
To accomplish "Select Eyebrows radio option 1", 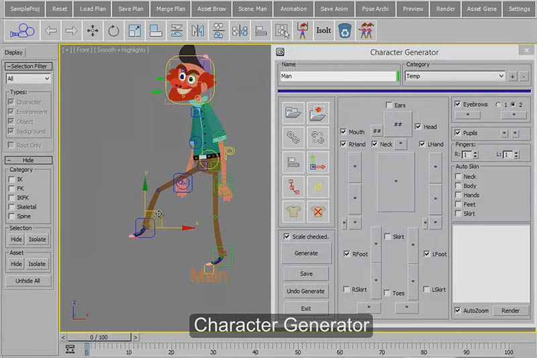I will point(498,105).
